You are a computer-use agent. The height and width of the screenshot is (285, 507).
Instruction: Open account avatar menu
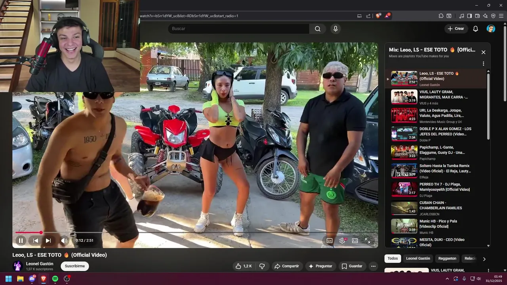coord(491,28)
